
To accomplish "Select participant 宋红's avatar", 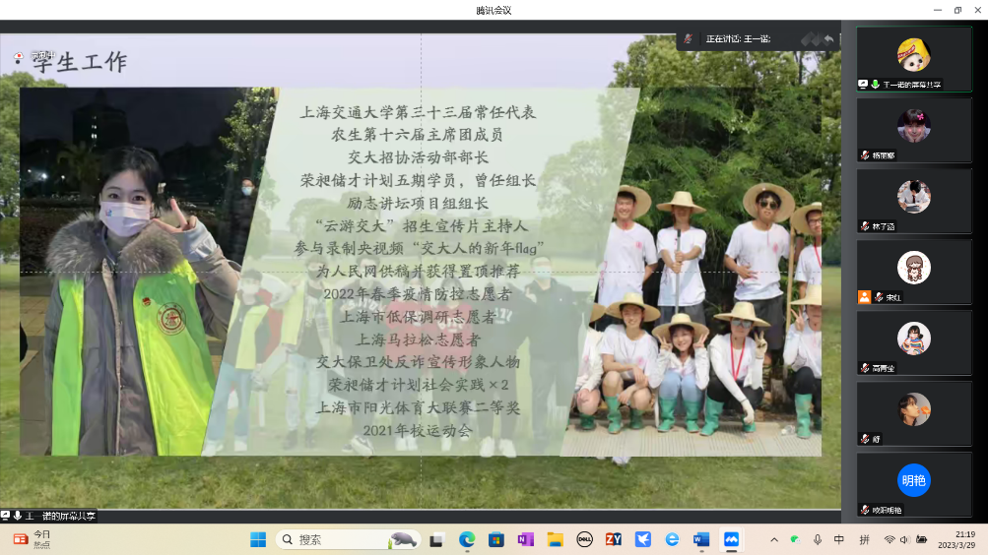I will click(914, 268).
